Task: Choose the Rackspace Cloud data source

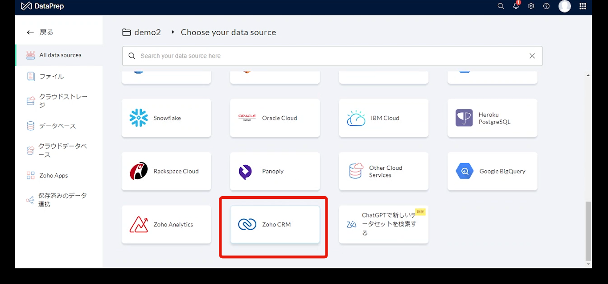Action: [166, 171]
